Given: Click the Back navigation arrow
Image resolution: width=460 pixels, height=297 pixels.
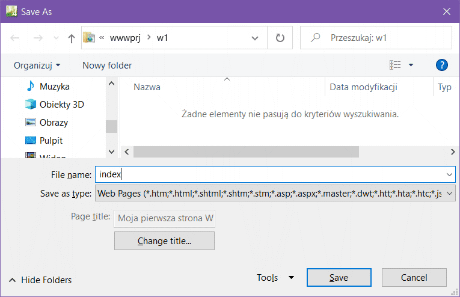Looking at the screenshot, I should (16, 38).
